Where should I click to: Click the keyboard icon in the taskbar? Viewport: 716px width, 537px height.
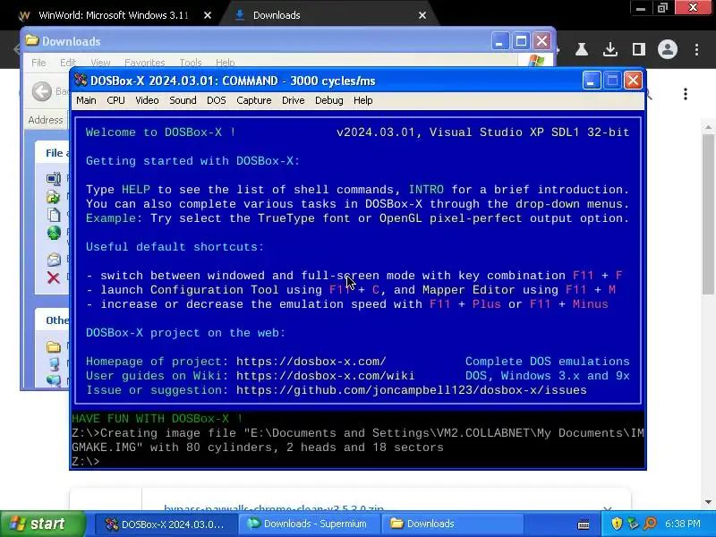pos(584,524)
